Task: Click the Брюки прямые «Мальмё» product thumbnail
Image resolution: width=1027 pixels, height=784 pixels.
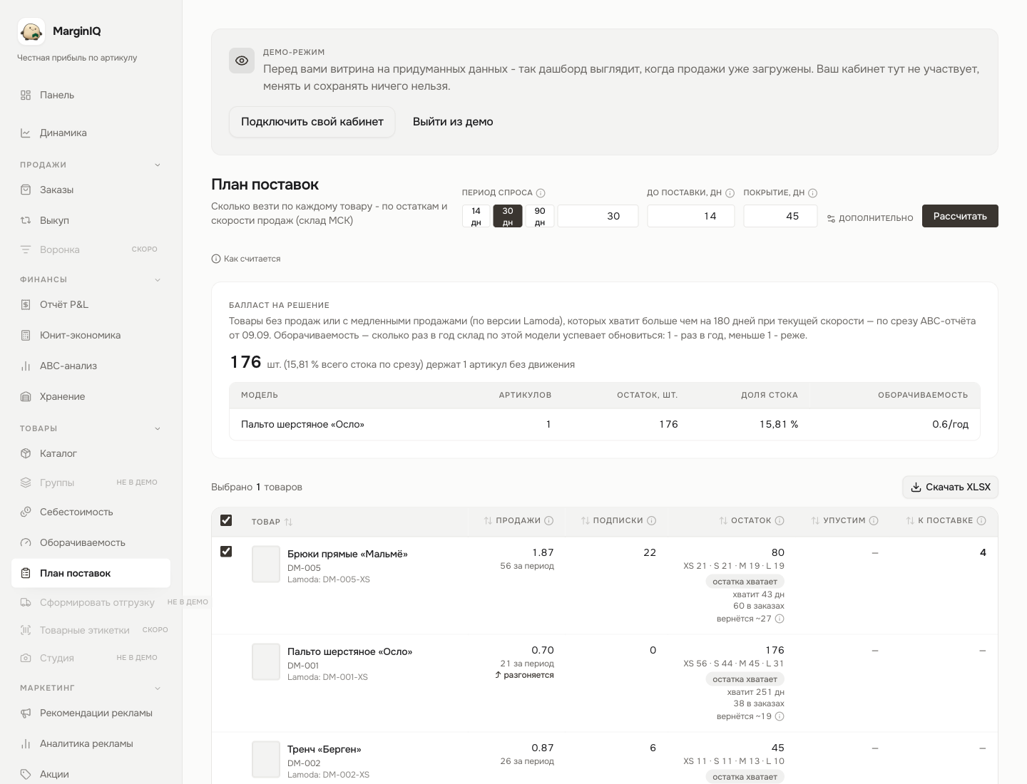Action: 266,564
